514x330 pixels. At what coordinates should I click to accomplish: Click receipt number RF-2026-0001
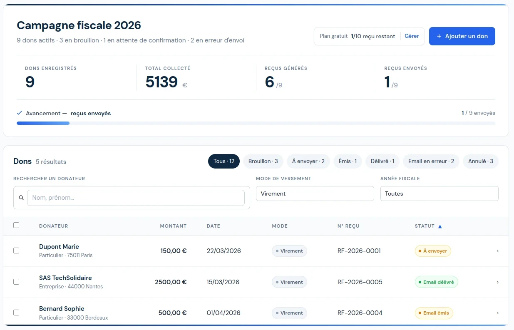tap(359, 251)
